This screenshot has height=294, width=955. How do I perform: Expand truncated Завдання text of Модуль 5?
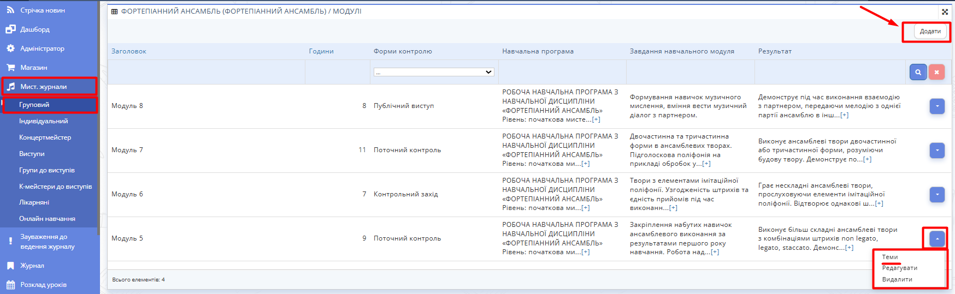(715, 252)
